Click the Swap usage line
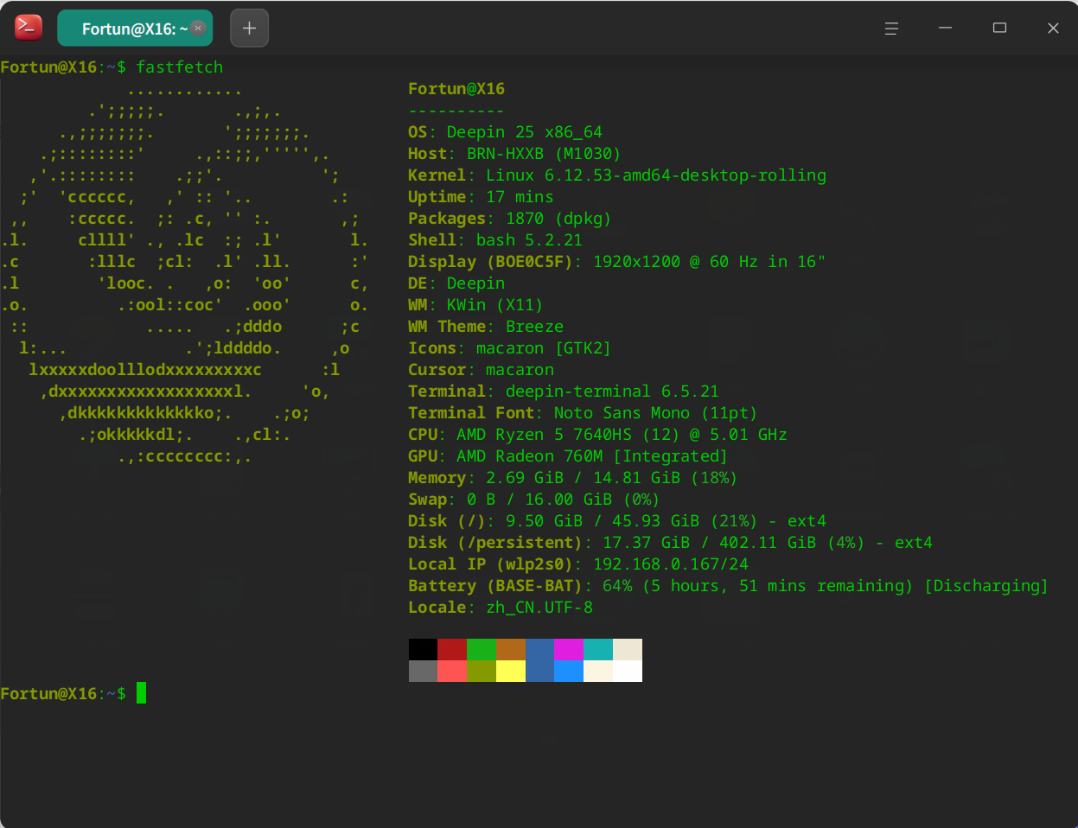The image size is (1078, 828). pyautogui.click(x=534, y=500)
